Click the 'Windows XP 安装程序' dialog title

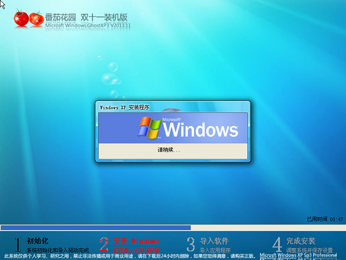point(124,107)
